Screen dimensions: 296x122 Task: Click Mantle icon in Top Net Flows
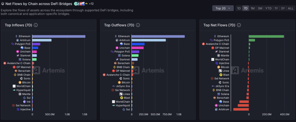[219, 56]
